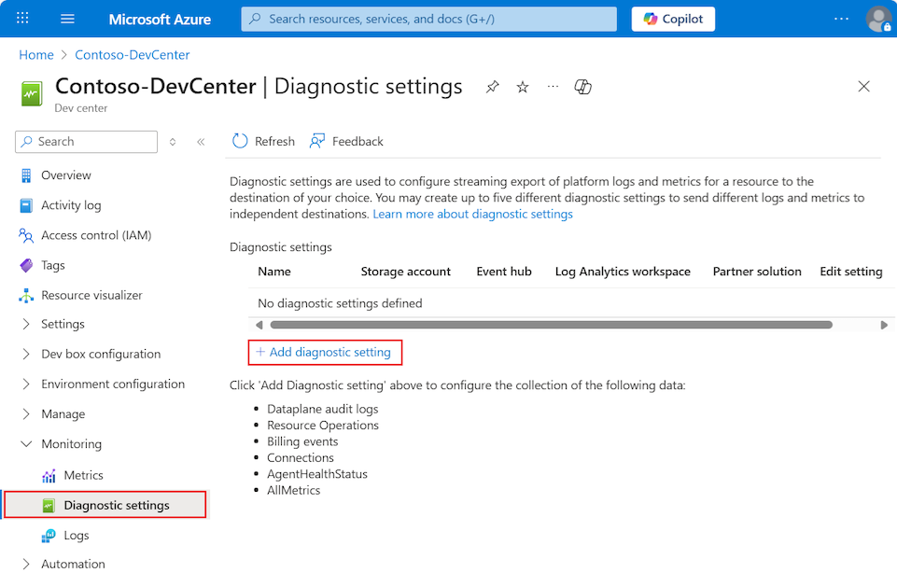Viewport: 897px width, 587px height.
Task: Select Metrics under Monitoring
Action: [x=81, y=474]
